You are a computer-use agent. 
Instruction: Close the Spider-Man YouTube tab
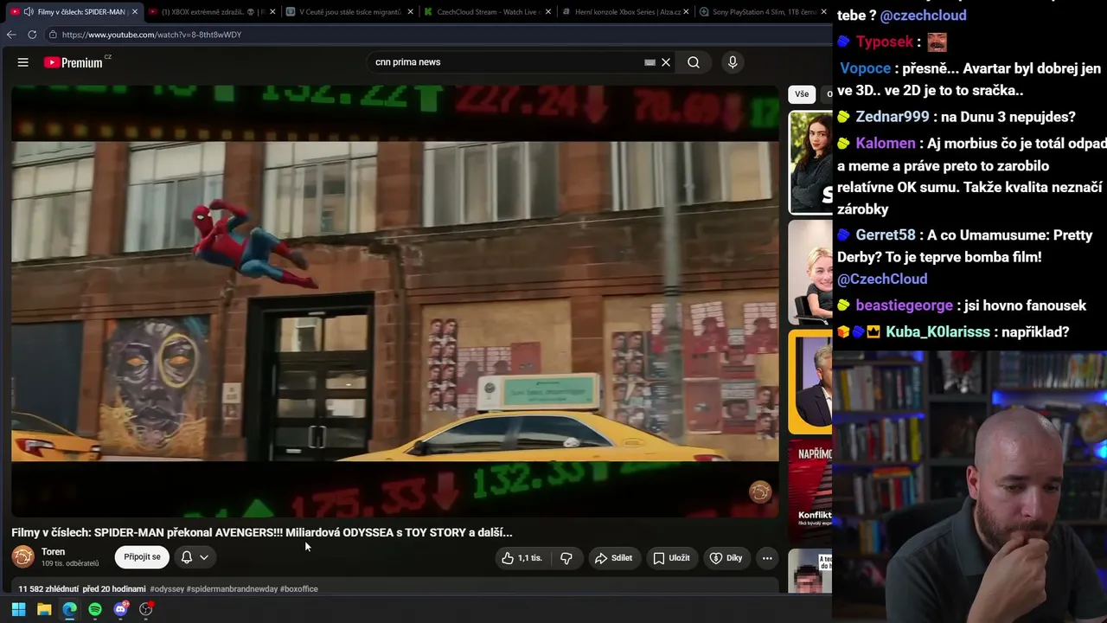click(x=135, y=12)
